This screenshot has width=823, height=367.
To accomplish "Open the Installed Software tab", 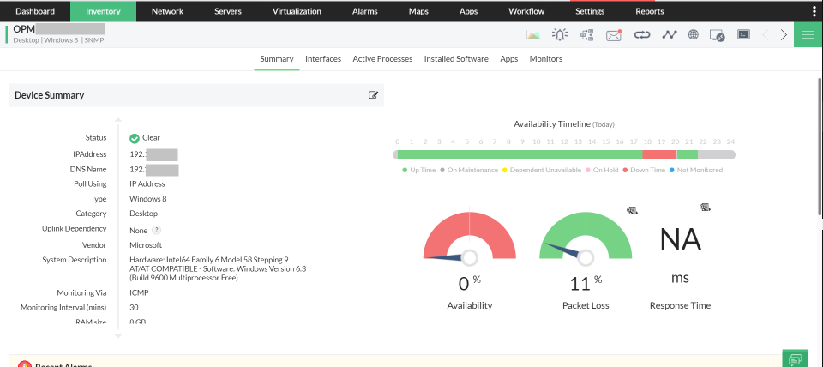I will click(x=456, y=59).
